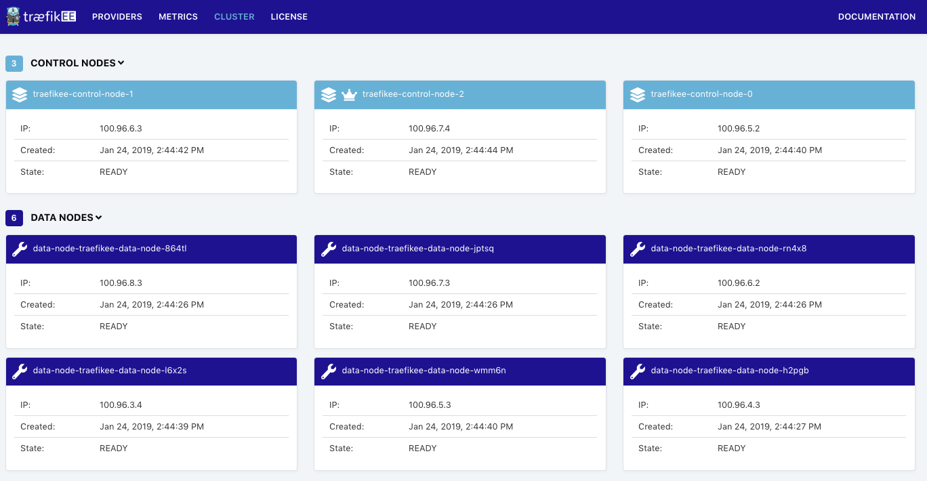Click the wrench icon on data-node-wmm6n

tap(329, 371)
